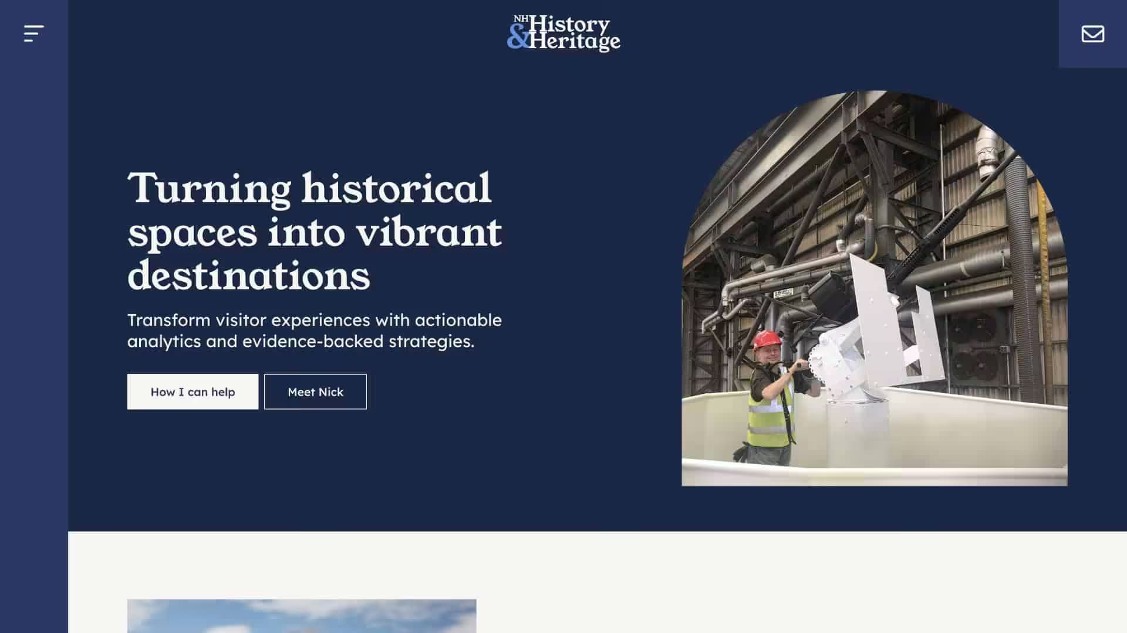1127x633 pixels.
Task: Click the small NH initials in logo
Action: (520, 19)
